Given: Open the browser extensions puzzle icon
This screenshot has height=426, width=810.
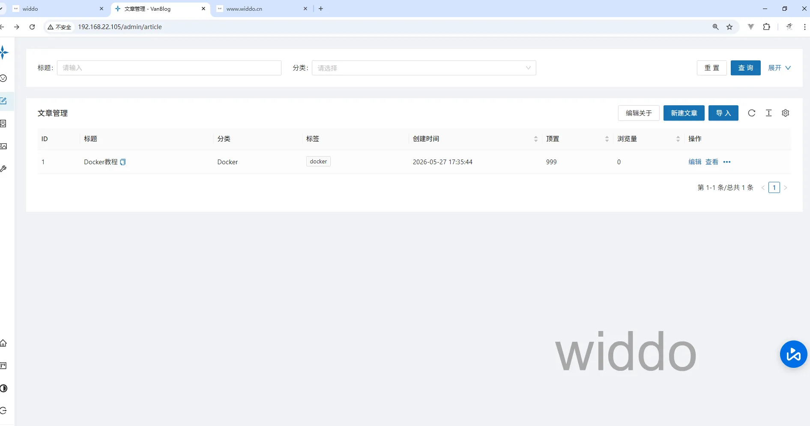Looking at the screenshot, I should pyautogui.click(x=767, y=27).
